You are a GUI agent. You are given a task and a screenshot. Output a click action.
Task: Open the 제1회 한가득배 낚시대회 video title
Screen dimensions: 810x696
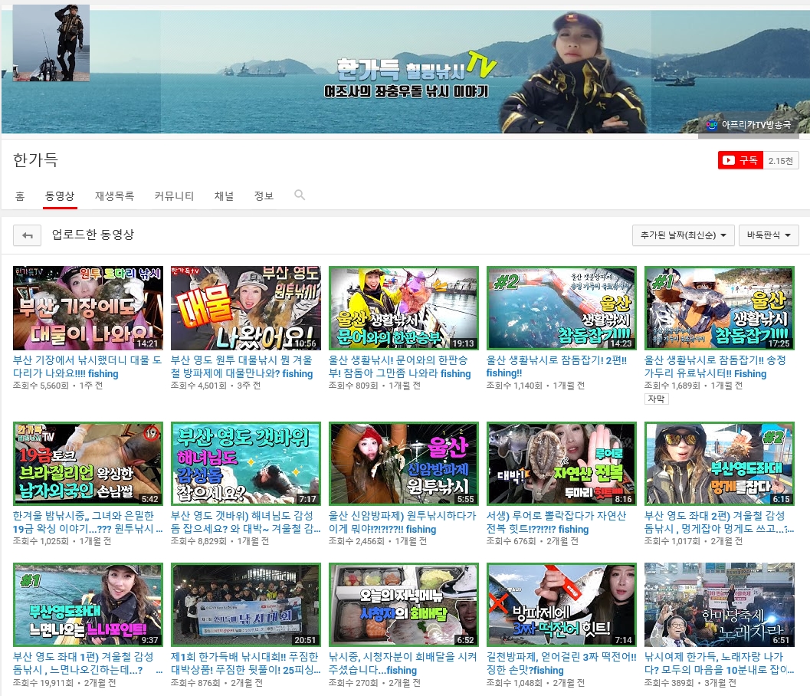tap(245, 663)
